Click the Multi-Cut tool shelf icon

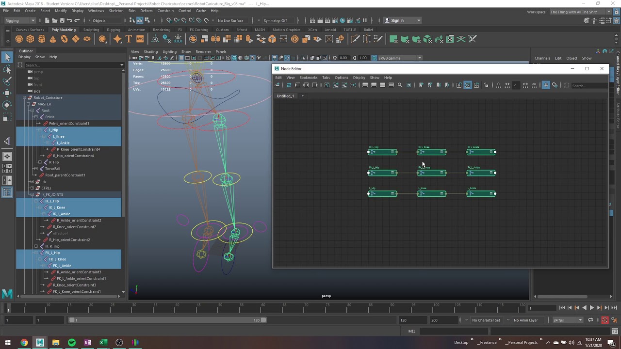point(355,39)
